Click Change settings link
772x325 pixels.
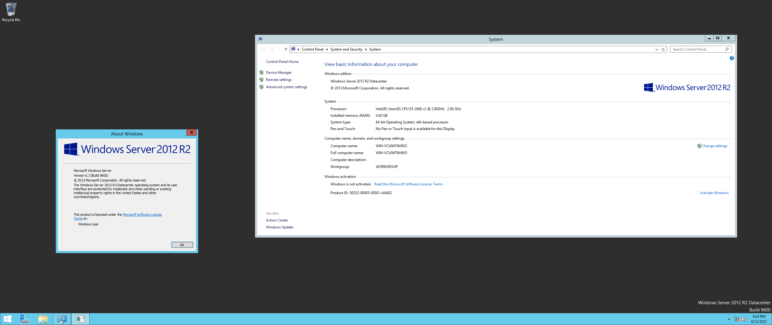click(x=714, y=146)
